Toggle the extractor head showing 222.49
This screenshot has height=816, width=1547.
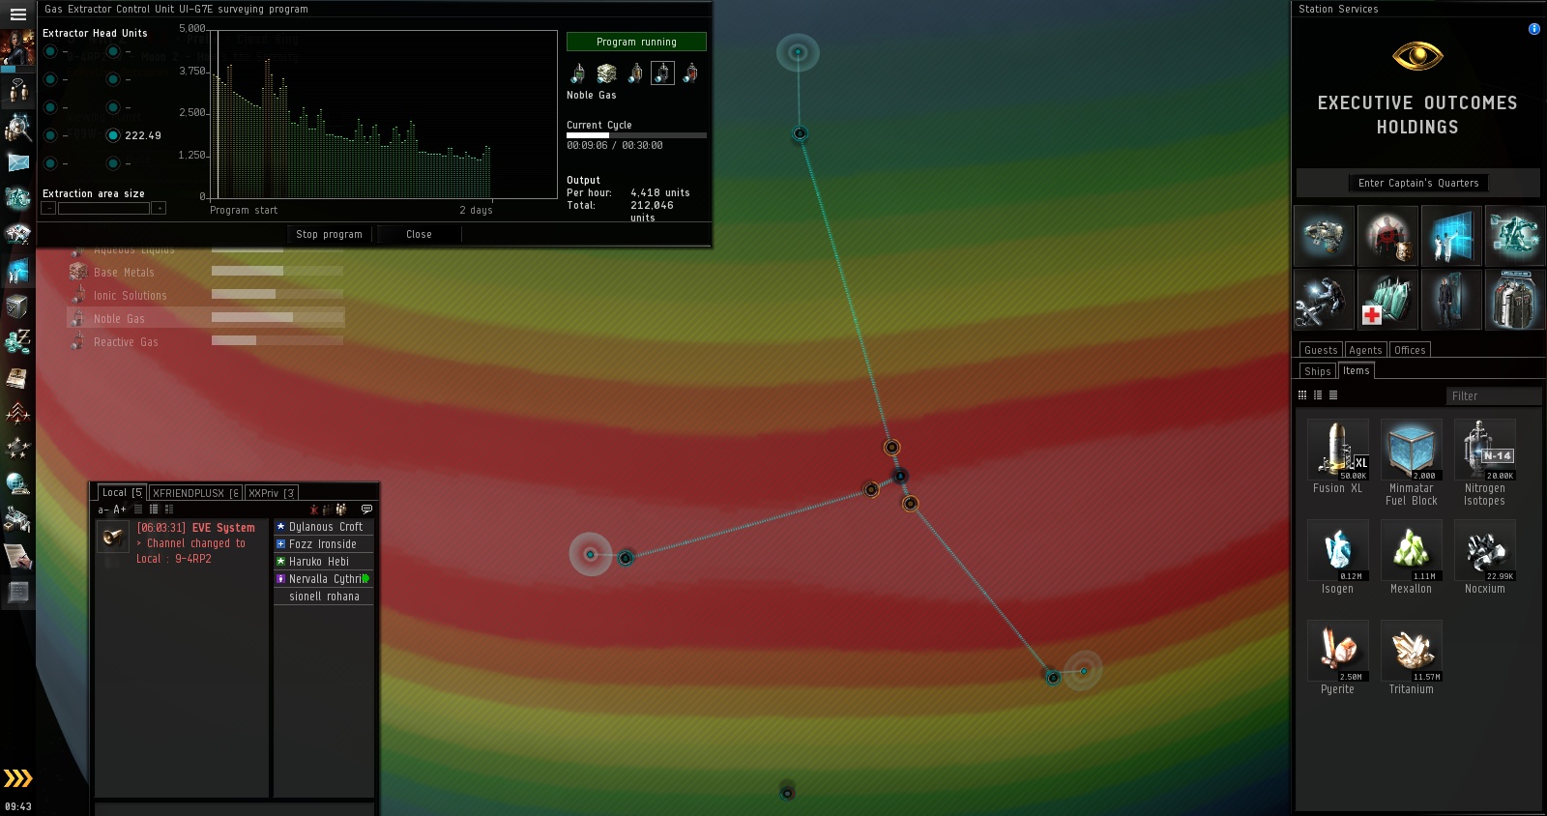(113, 135)
